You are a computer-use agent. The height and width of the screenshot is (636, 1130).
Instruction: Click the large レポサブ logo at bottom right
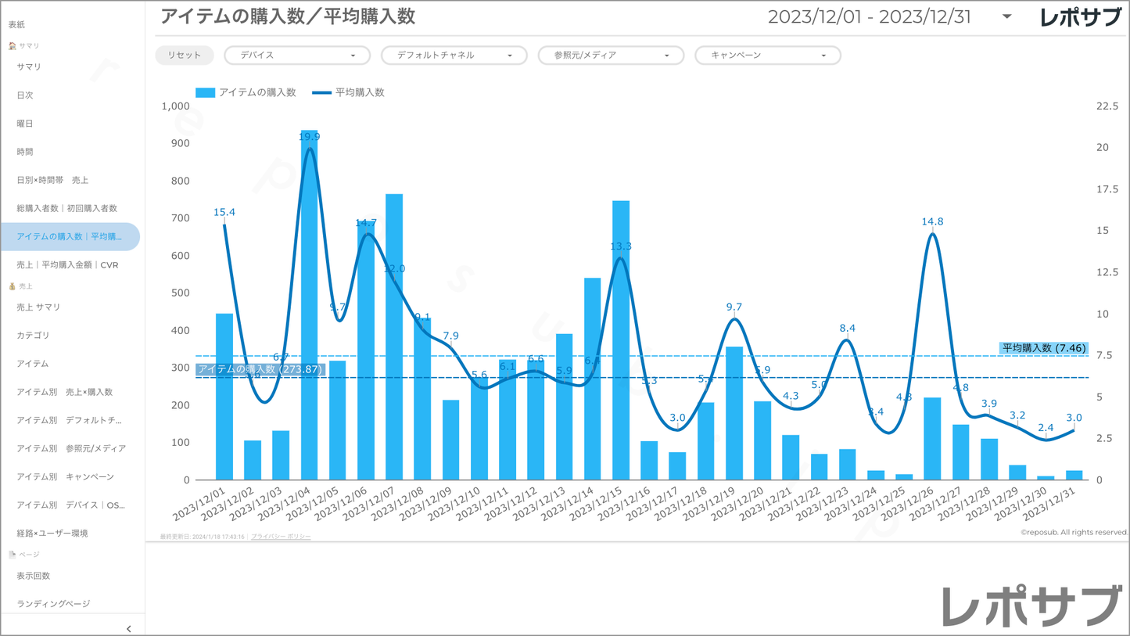[x=1031, y=606]
